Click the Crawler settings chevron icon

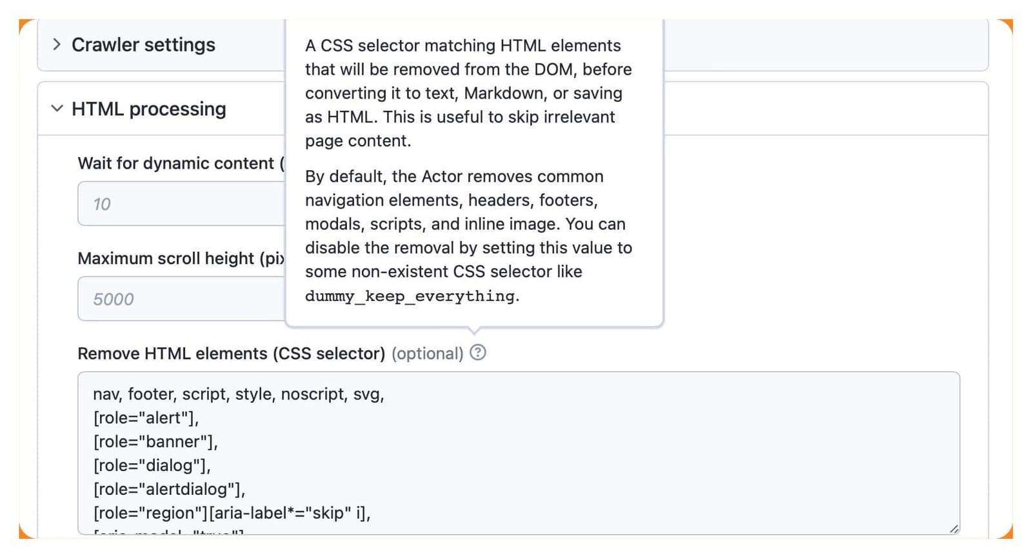pyautogui.click(x=57, y=44)
